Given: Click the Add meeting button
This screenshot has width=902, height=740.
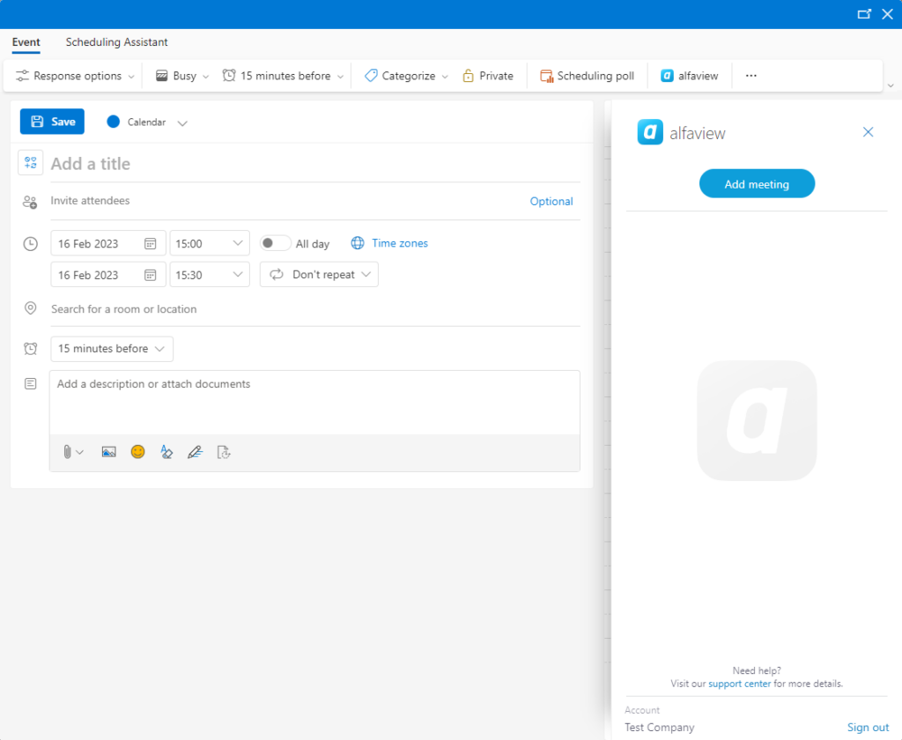Looking at the screenshot, I should [x=757, y=183].
